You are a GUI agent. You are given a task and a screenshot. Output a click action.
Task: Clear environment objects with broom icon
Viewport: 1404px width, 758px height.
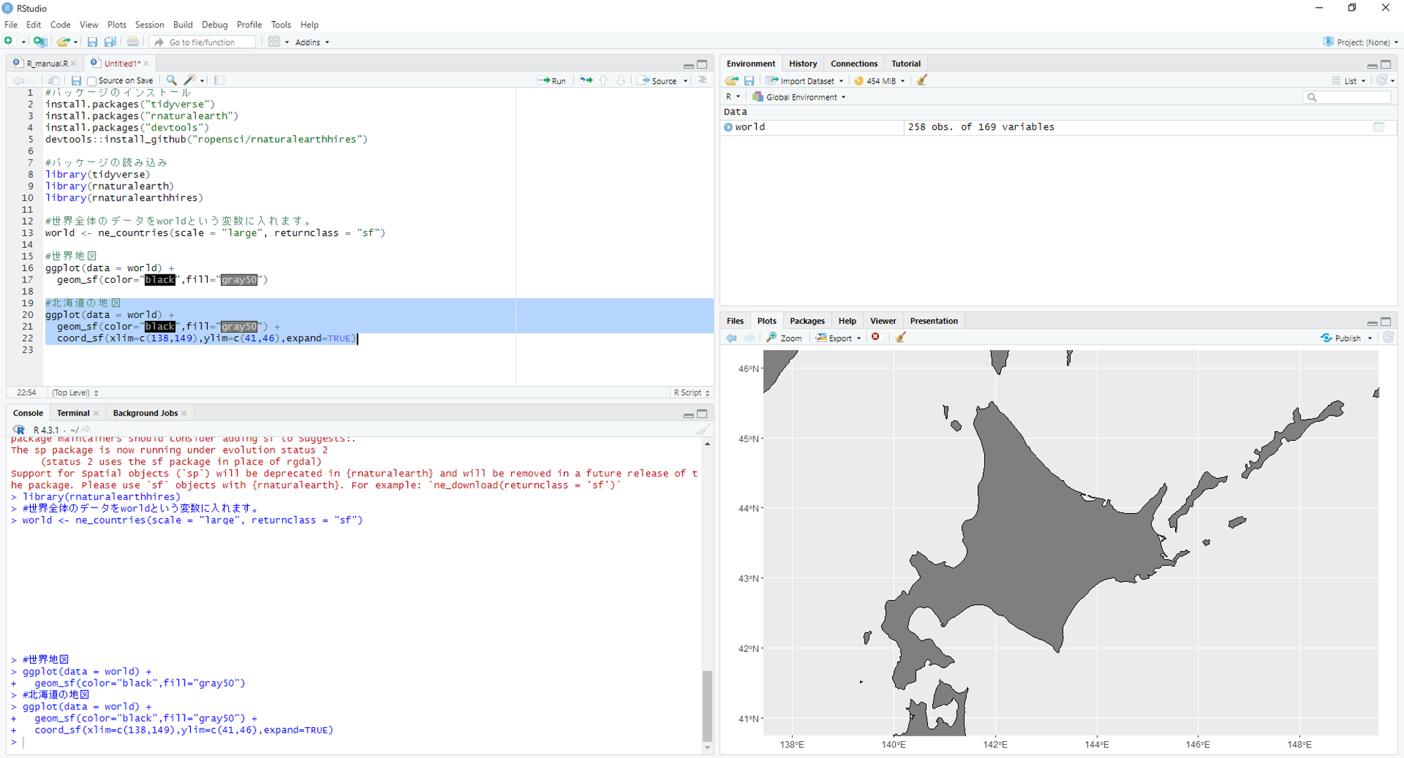[922, 81]
